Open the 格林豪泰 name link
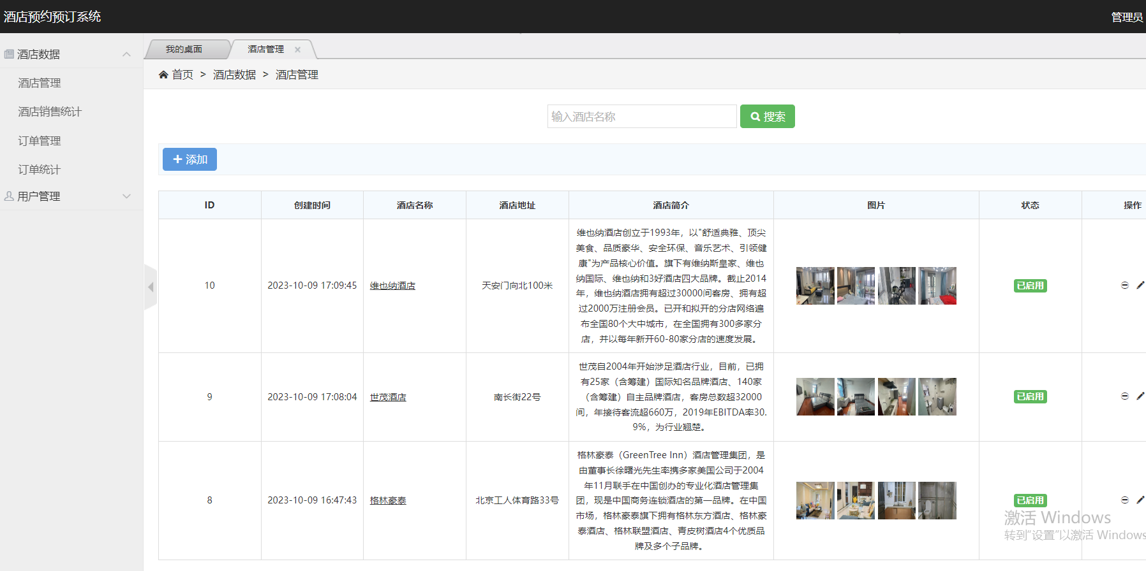Image resolution: width=1146 pixels, height=571 pixels. pos(388,500)
